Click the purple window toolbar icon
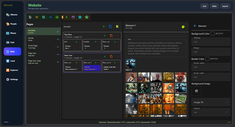Screen dimensions: 235x127 point(73,17)
